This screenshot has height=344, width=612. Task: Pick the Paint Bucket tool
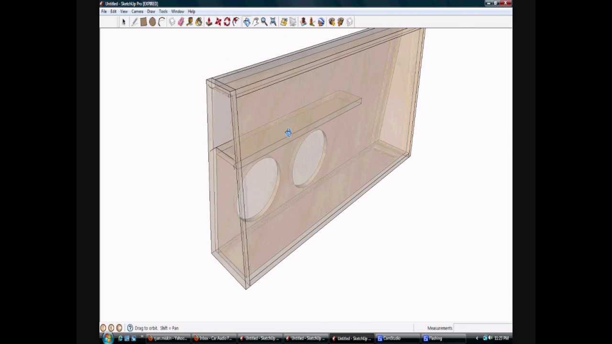199,22
